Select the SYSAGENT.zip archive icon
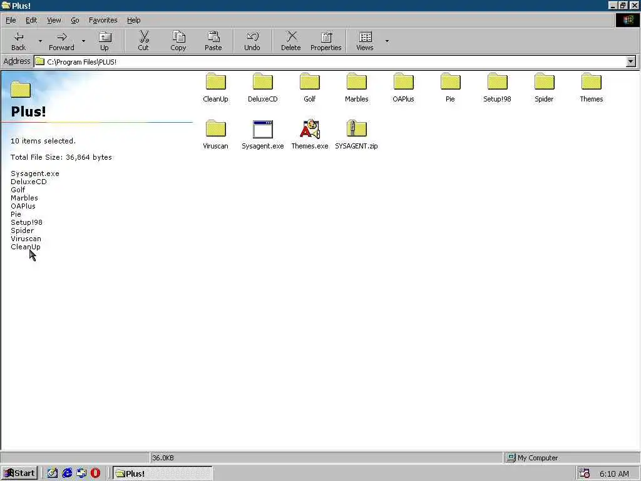 pyautogui.click(x=356, y=128)
